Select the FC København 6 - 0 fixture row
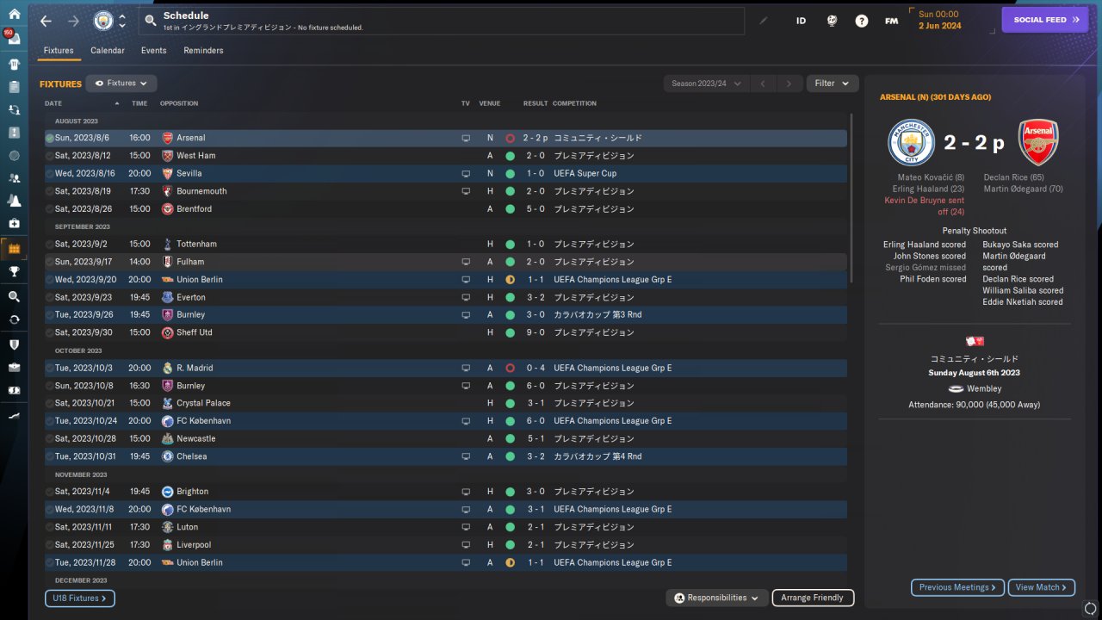 pos(446,421)
